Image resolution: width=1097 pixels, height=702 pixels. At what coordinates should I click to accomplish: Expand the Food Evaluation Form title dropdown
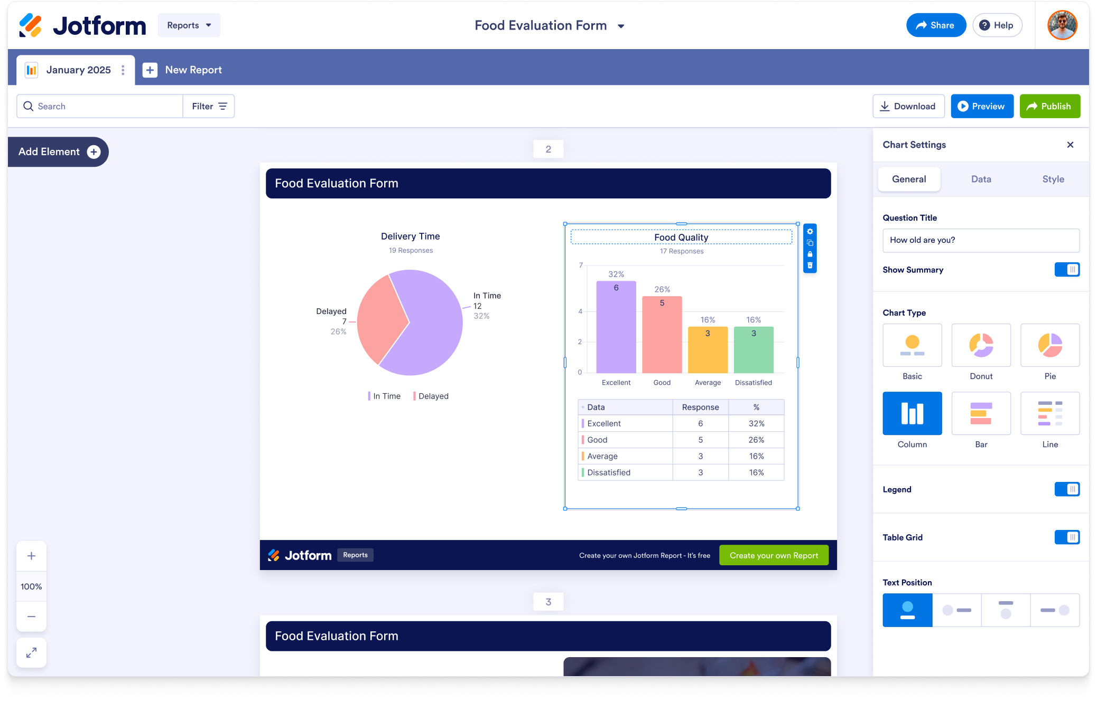(x=621, y=26)
